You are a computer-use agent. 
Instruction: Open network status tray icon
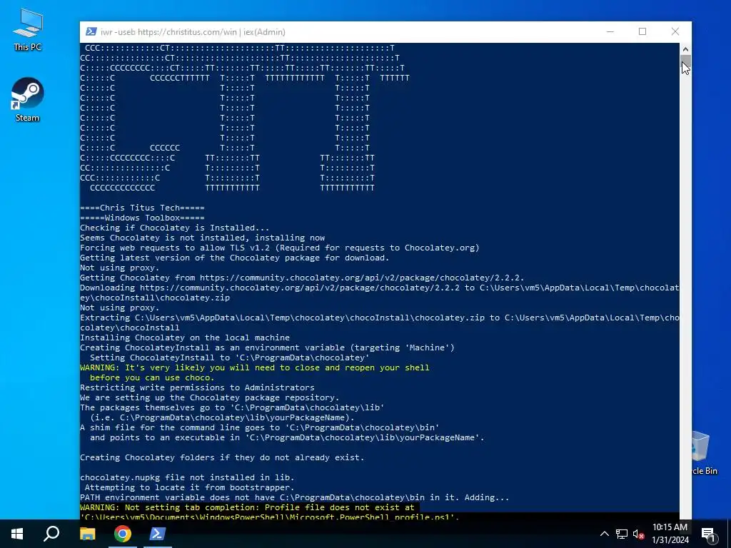(x=622, y=534)
